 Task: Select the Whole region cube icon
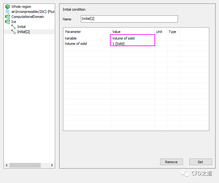click(8, 7)
